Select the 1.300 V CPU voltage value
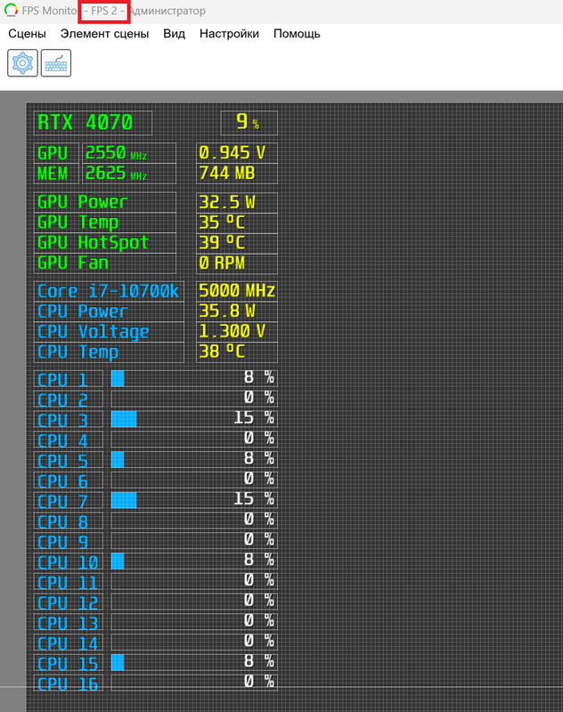Image resolution: width=563 pixels, height=712 pixels. coord(237,332)
